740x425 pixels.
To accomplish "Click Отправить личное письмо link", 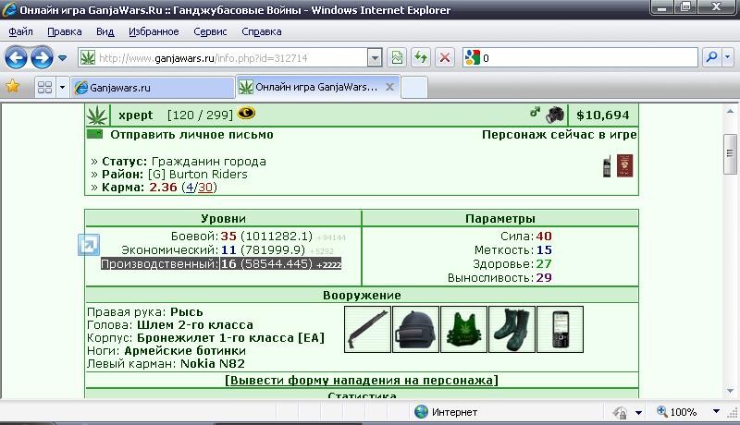I will coord(192,135).
